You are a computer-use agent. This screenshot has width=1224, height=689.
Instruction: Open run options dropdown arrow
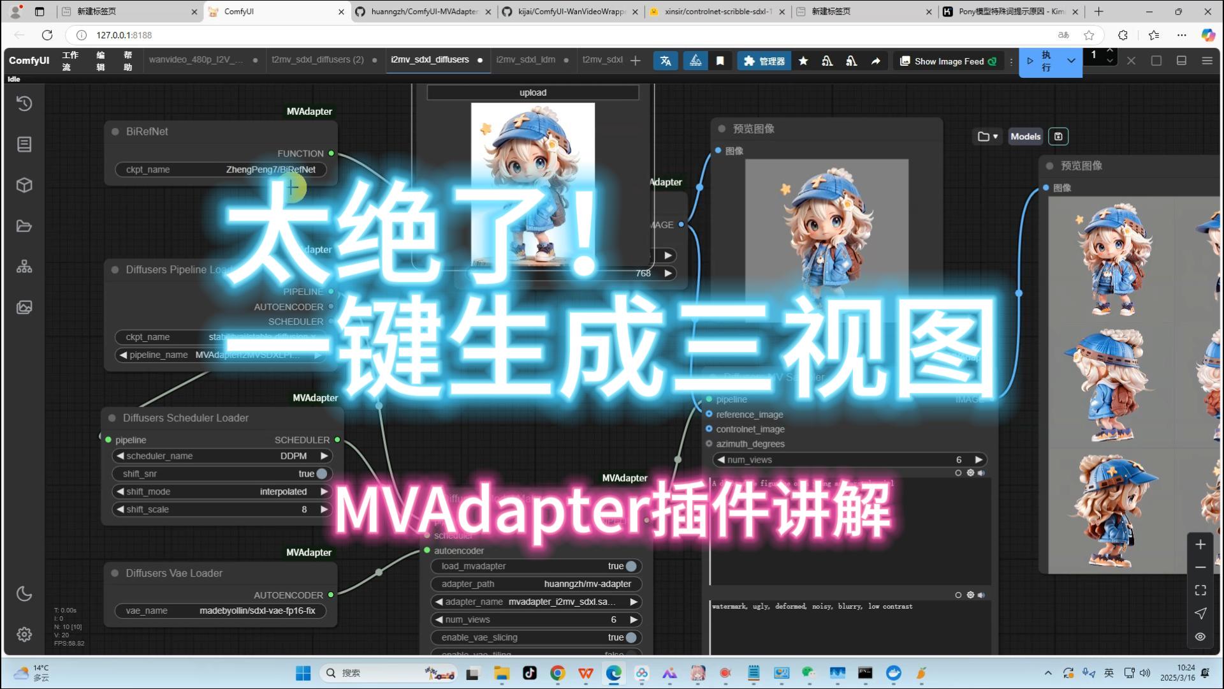(1071, 61)
